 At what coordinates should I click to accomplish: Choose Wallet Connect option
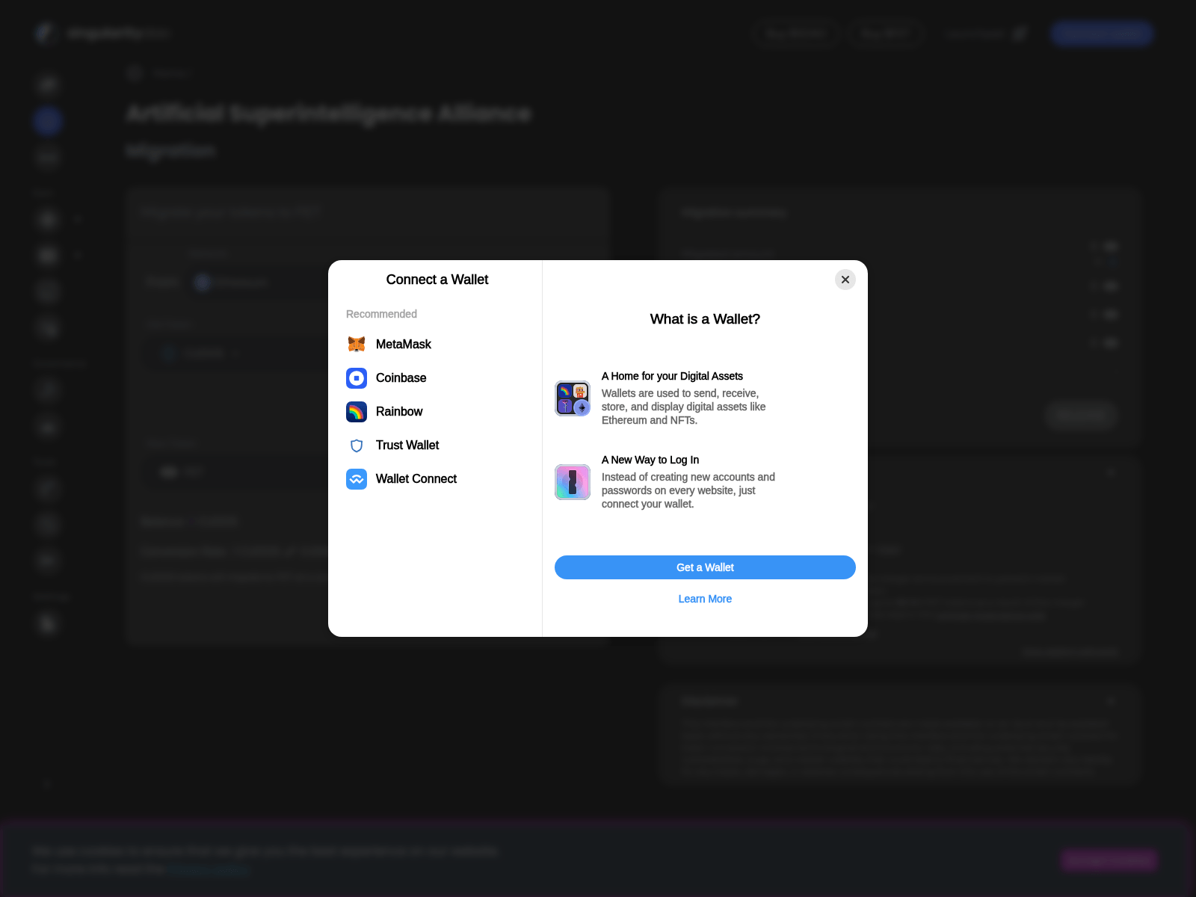tap(435, 478)
